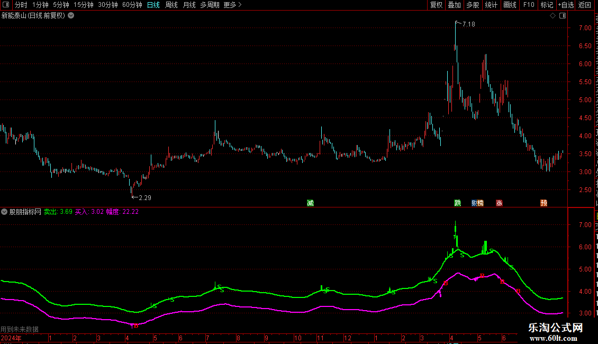Click the 3.00 value on indicator axis
Image resolution: width=598 pixels, height=344 pixels.
(x=585, y=313)
